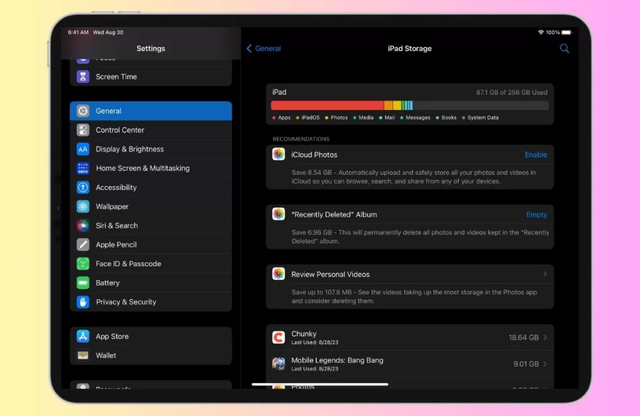Image resolution: width=640 pixels, height=416 pixels.
Task: Tap the 6:41 AM clock
Action: click(x=78, y=32)
